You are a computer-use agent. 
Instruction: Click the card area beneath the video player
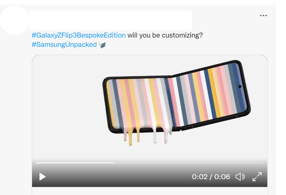tap(150, 191)
